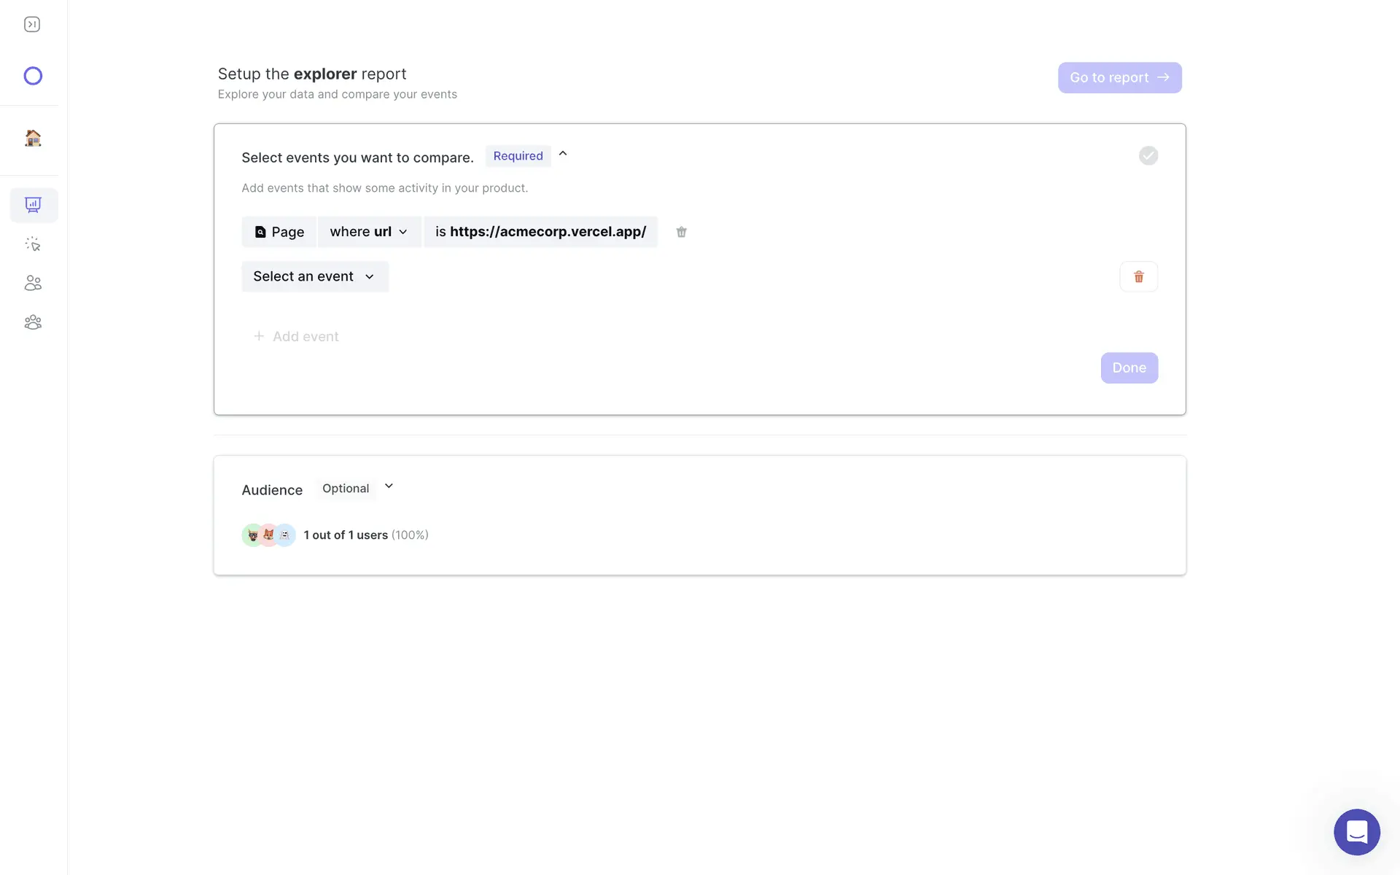
Task: Open the groups people icon in sidebar
Action: [33, 322]
